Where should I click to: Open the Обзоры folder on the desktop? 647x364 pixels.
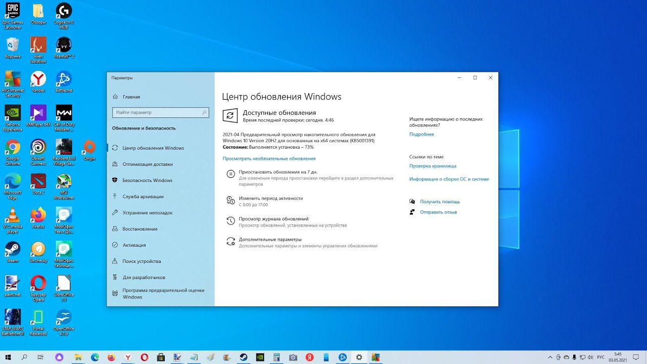[38, 14]
